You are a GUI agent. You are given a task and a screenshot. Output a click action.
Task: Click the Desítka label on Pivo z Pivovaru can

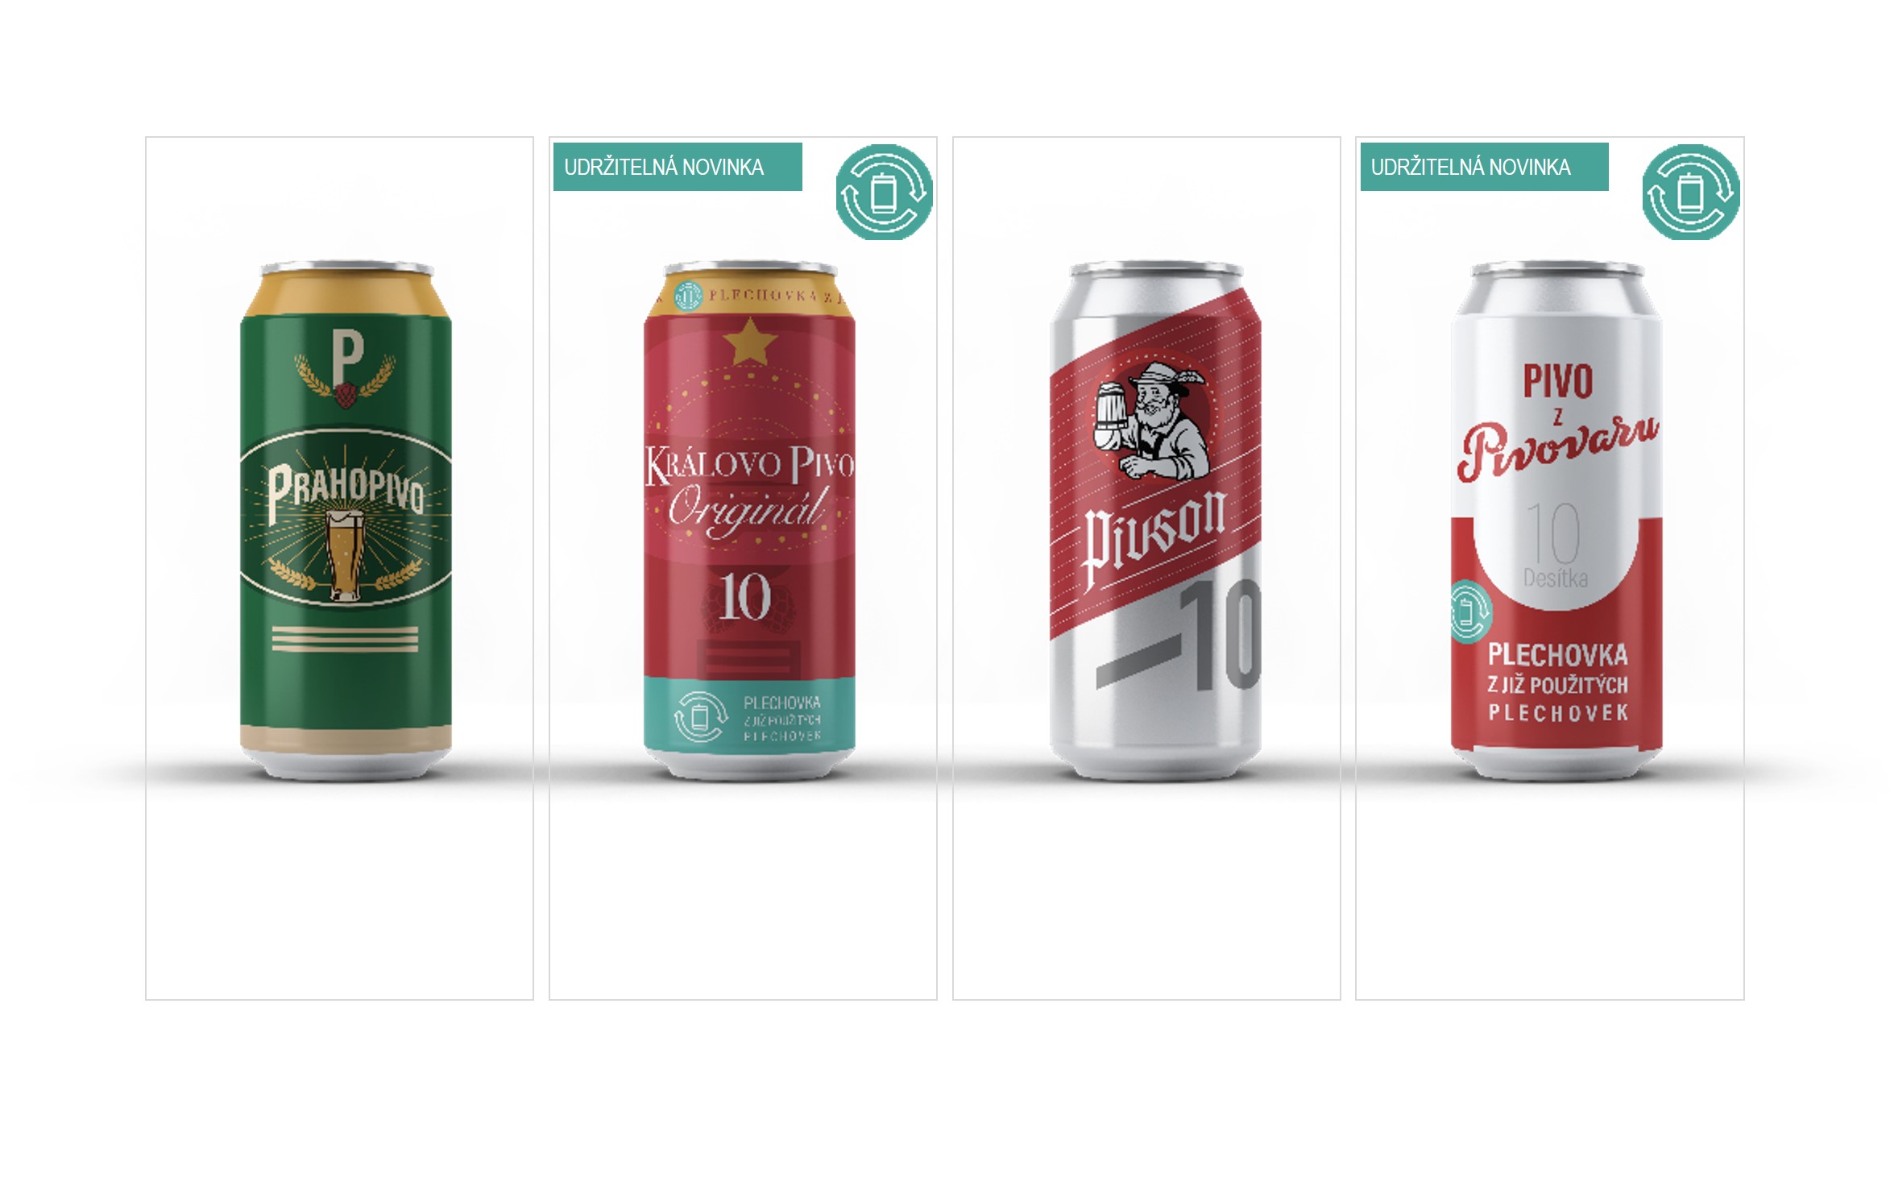[x=1556, y=579]
